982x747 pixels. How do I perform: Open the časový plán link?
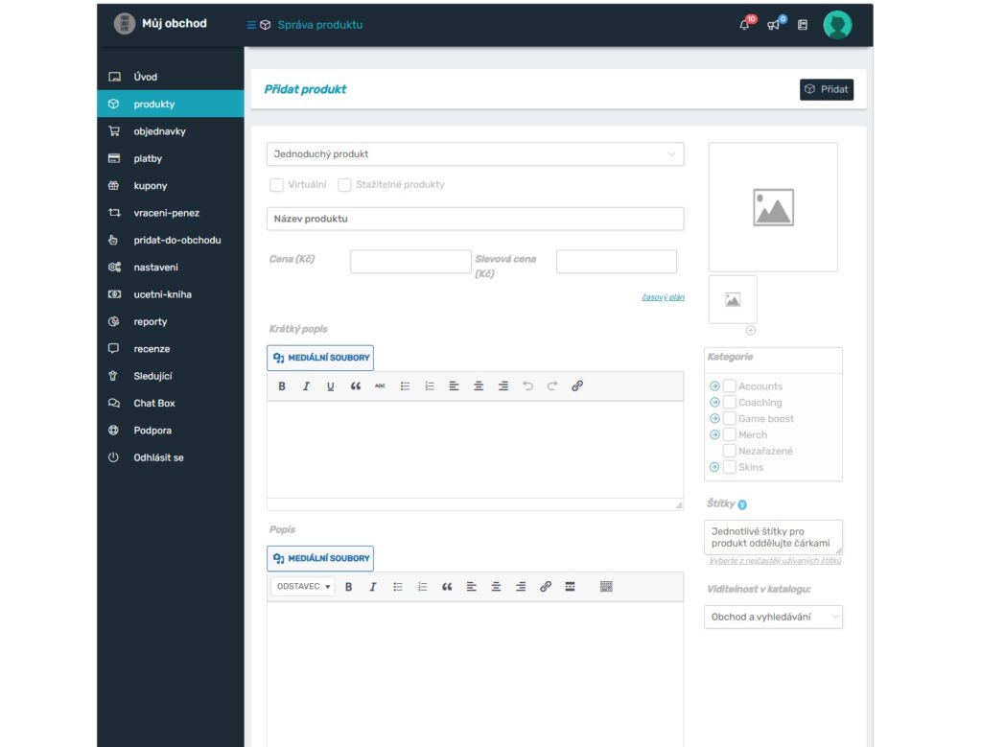(x=664, y=297)
